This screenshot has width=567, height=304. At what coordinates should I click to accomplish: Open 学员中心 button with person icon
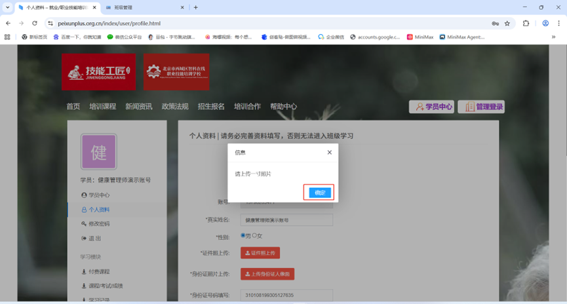pyautogui.click(x=431, y=107)
